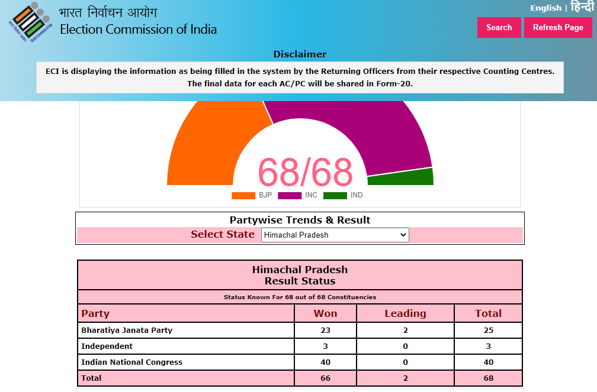Viewport: 597px width, 392px height.
Task: Select the Bharatiya Janata Party row label
Action: [127, 330]
